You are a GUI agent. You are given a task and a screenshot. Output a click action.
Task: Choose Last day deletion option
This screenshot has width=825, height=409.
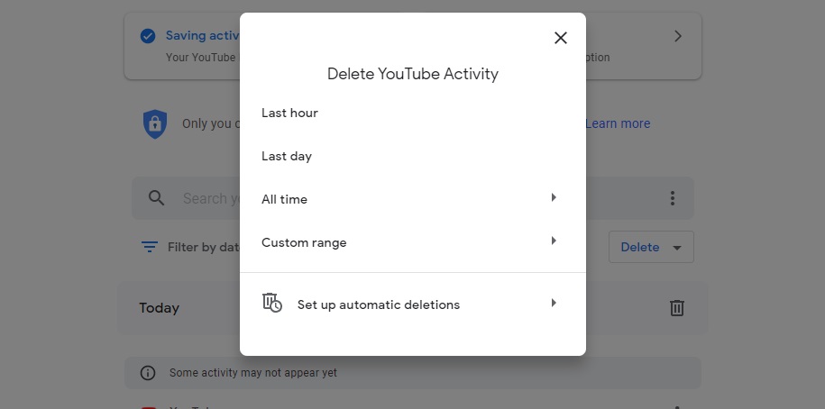(x=287, y=156)
